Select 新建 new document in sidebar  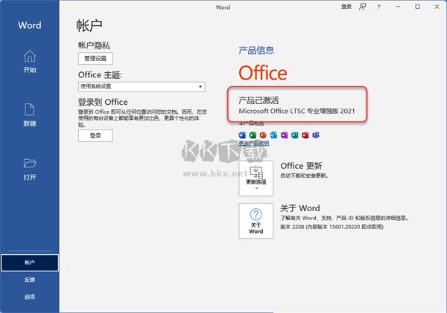(x=30, y=115)
